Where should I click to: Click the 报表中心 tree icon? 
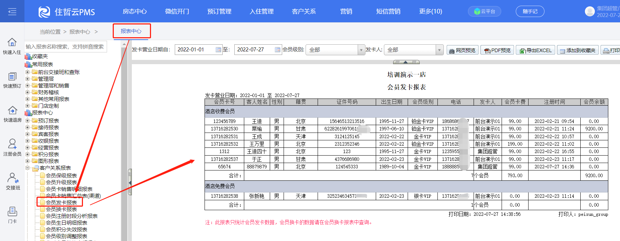coord(28,113)
